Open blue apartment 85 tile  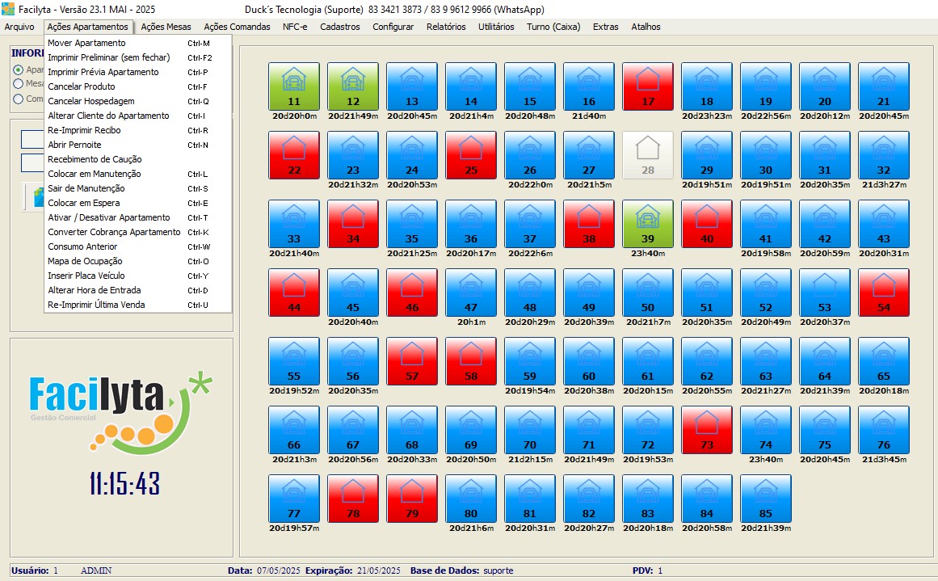click(x=766, y=499)
